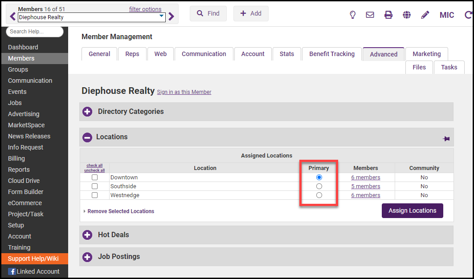Click the pin icon in Locations header
The image size is (474, 279).
coord(446,139)
